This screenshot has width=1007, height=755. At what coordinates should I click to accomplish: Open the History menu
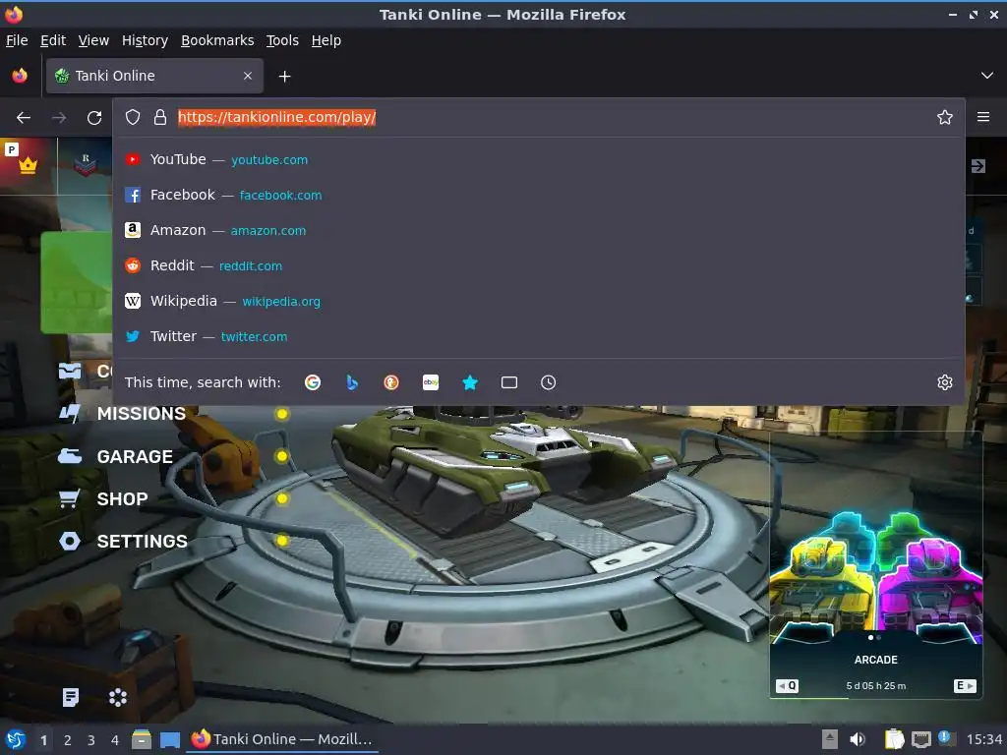pyautogui.click(x=146, y=40)
